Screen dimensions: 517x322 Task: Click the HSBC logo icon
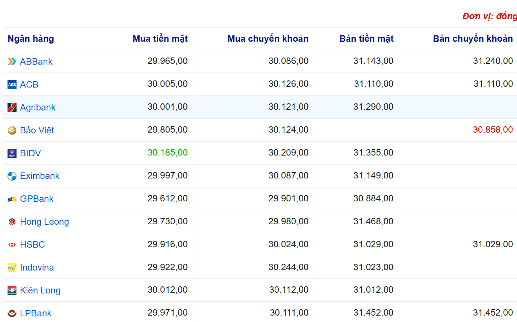(12, 245)
